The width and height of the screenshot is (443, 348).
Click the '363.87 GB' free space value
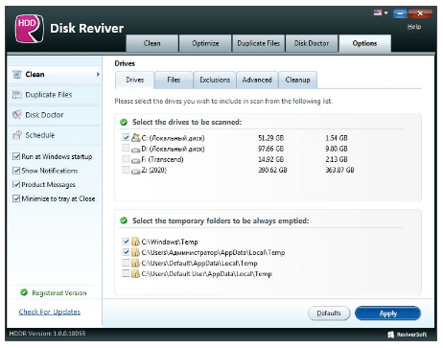[339, 170]
